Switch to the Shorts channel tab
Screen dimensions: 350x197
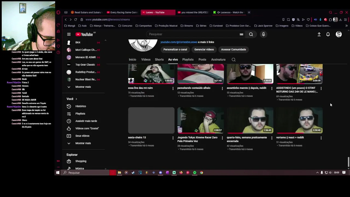point(159,59)
